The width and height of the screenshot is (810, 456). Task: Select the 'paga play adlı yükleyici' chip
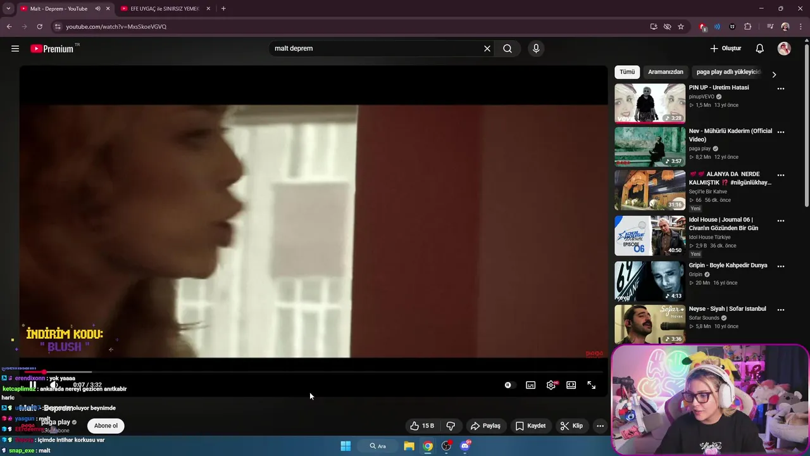pyautogui.click(x=728, y=72)
